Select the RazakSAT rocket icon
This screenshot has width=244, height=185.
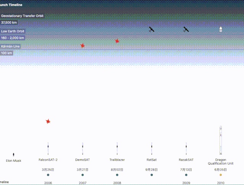tap(186, 148)
